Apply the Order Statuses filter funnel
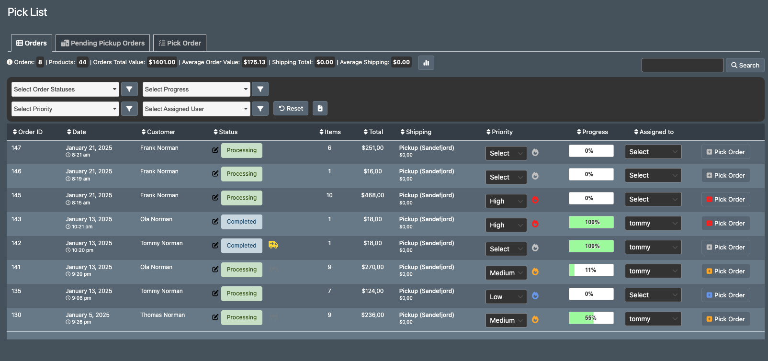 [x=129, y=89]
